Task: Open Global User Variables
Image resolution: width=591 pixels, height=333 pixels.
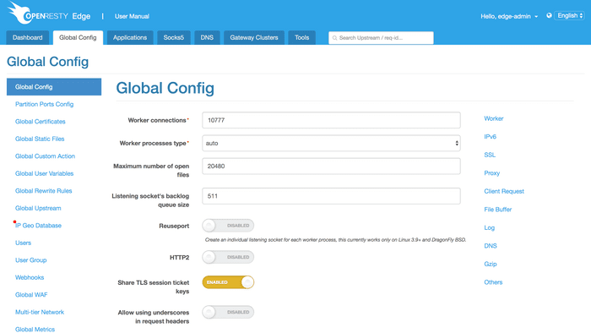Action: pyautogui.click(x=44, y=173)
